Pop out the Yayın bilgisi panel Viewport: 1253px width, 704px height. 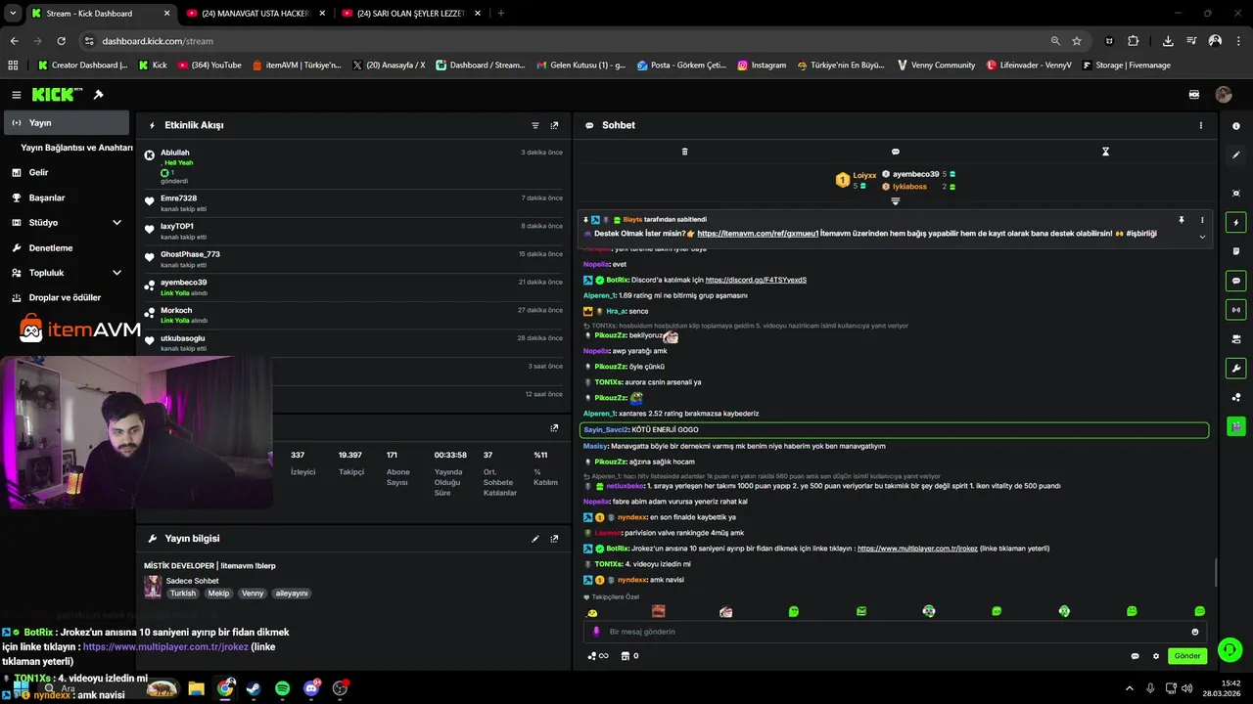(554, 539)
